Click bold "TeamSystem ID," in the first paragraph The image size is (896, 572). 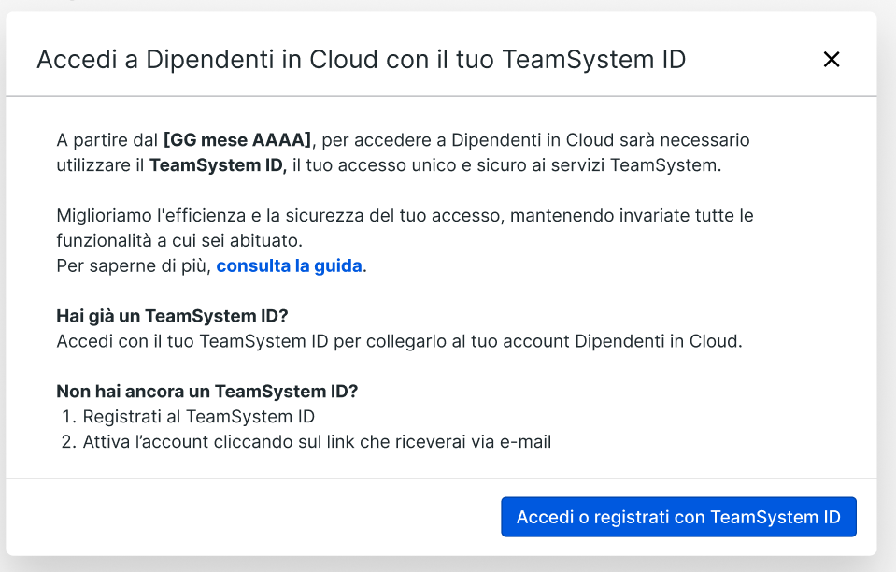[x=218, y=165]
